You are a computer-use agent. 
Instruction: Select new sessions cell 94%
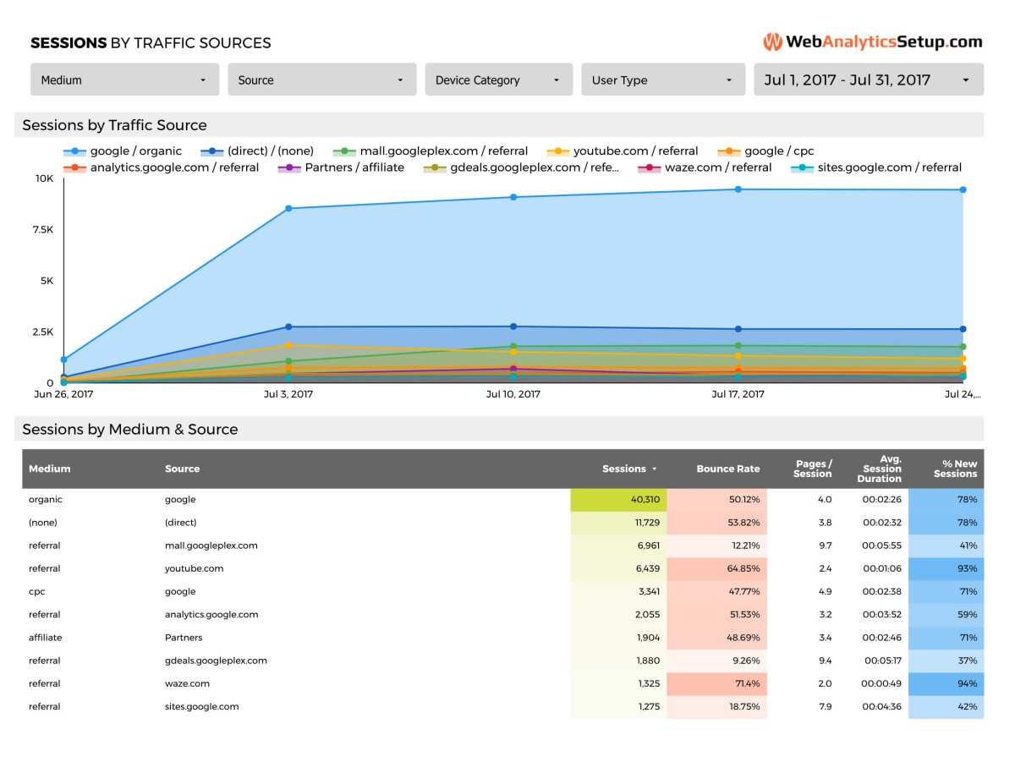click(x=946, y=683)
